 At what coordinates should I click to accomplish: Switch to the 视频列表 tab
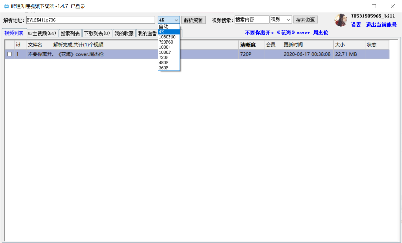[14, 33]
